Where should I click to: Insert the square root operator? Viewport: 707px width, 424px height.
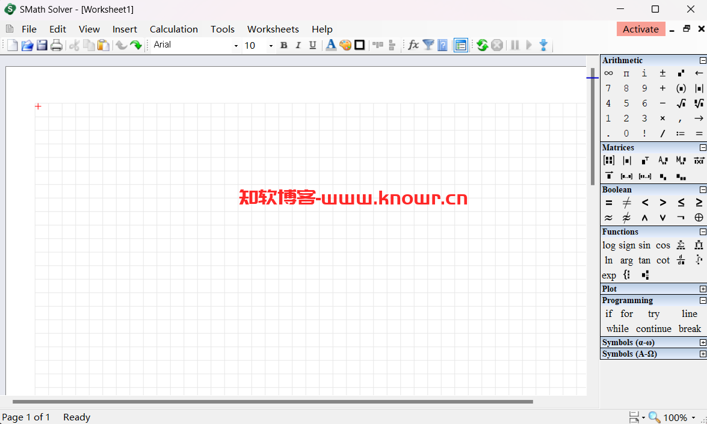click(681, 103)
